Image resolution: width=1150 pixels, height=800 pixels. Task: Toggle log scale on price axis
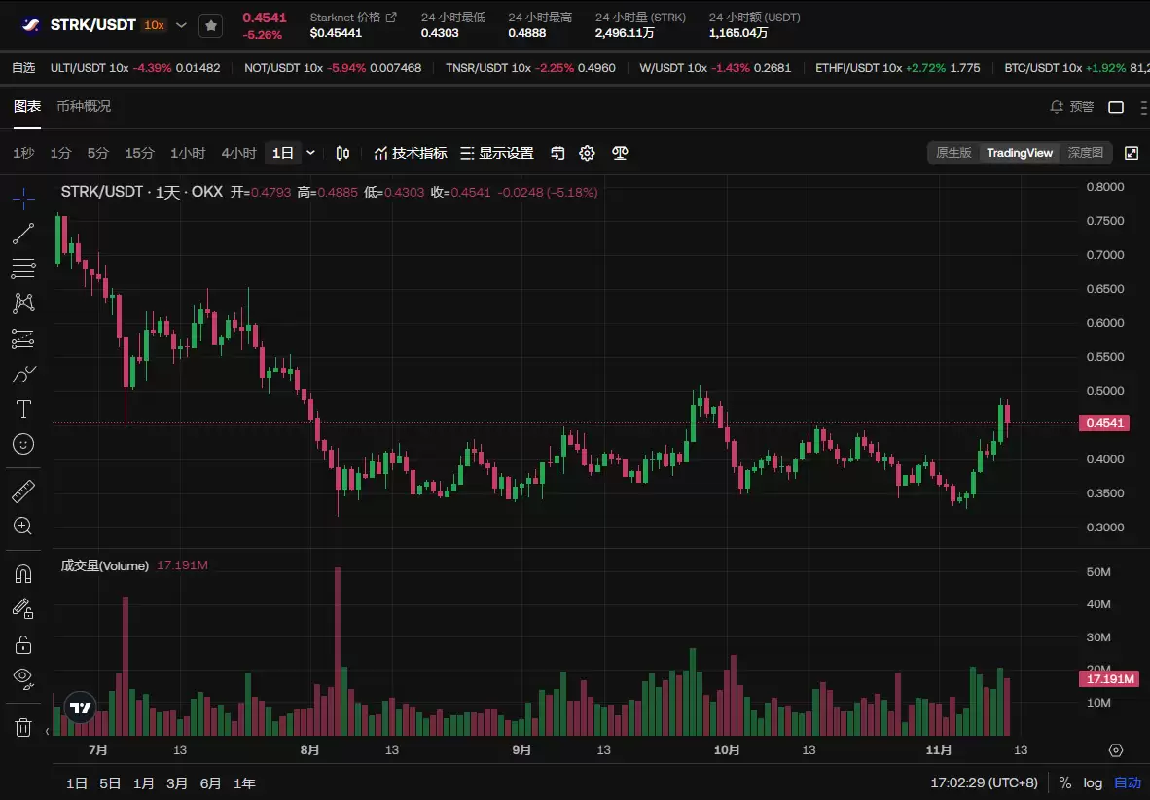click(x=1093, y=782)
